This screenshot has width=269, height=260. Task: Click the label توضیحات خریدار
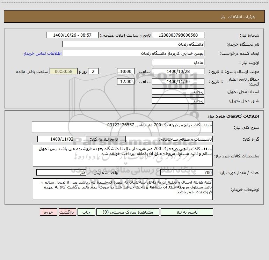245,190
